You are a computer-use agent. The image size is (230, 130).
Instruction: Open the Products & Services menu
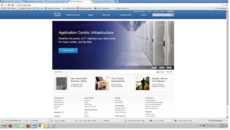click(x=73, y=15)
